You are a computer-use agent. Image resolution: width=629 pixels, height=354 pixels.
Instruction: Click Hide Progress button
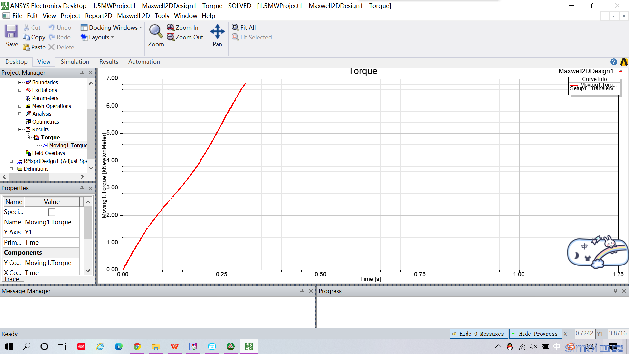click(x=536, y=334)
